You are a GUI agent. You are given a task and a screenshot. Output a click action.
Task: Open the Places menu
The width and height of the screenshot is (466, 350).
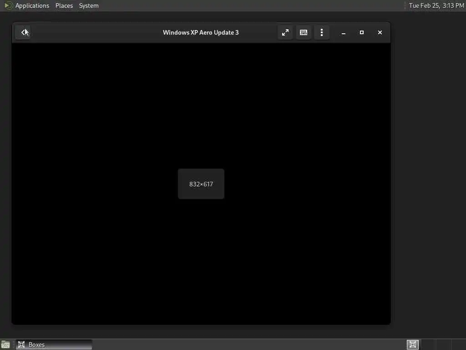64,5
